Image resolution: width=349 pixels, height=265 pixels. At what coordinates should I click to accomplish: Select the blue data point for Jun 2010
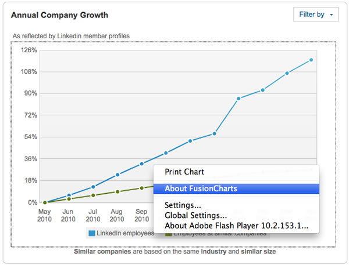(x=69, y=195)
